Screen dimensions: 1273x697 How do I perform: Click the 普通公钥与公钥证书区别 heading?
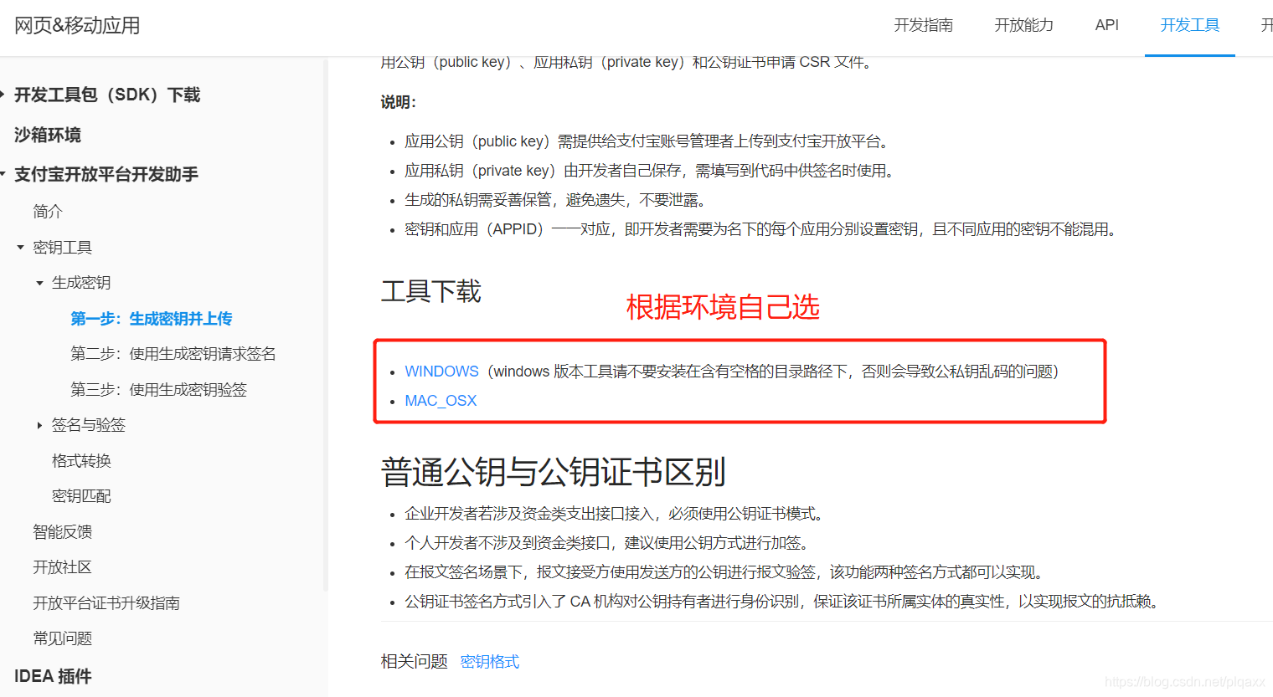pos(553,472)
